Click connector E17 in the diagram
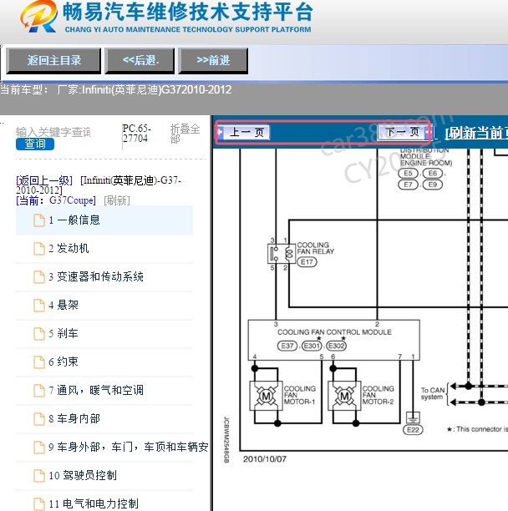Image resolution: width=508 pixels, height=511 pixels. (307, 262)
